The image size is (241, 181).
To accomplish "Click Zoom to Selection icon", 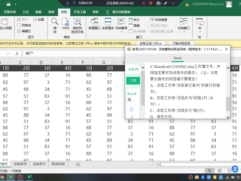I will [x=77, y=22].
